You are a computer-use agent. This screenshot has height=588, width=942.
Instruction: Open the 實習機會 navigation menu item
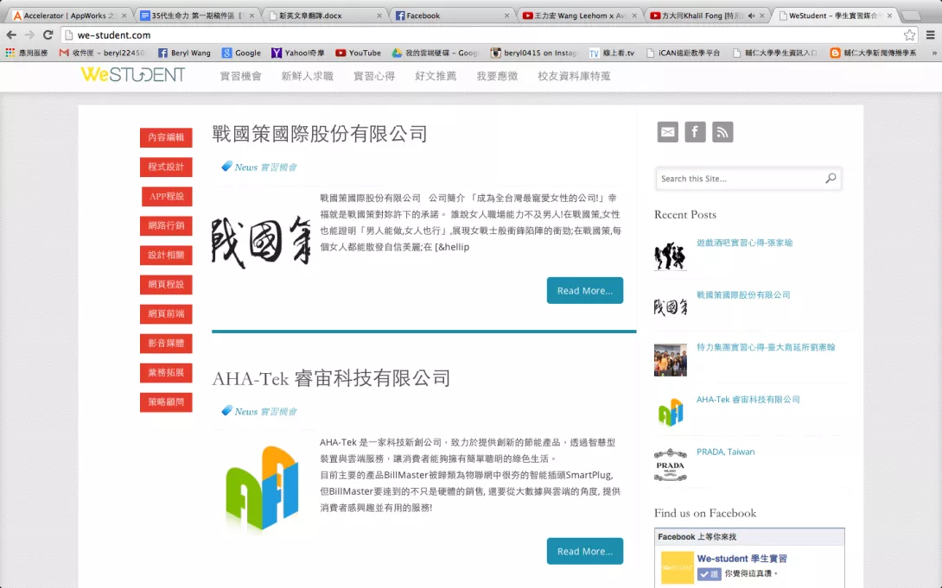[x=241, y=76]
